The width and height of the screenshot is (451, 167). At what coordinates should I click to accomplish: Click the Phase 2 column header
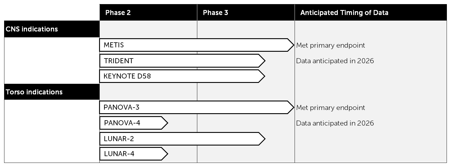(x=118, y=13)
